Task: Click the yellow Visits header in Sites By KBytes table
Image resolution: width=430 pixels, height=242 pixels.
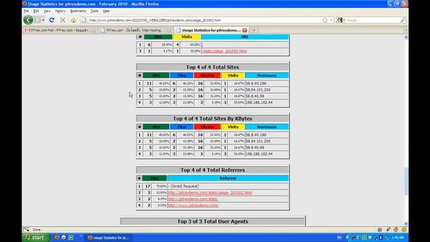Action: tap(233, 127)
